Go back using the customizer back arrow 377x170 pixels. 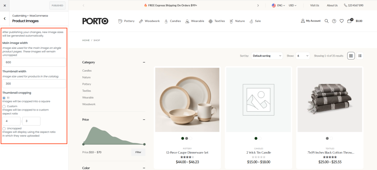(x=5, y=18)
